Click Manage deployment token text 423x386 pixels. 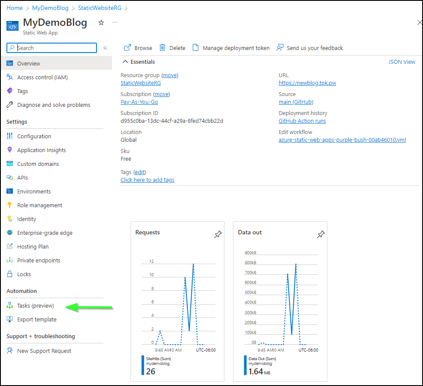(236, 48)
